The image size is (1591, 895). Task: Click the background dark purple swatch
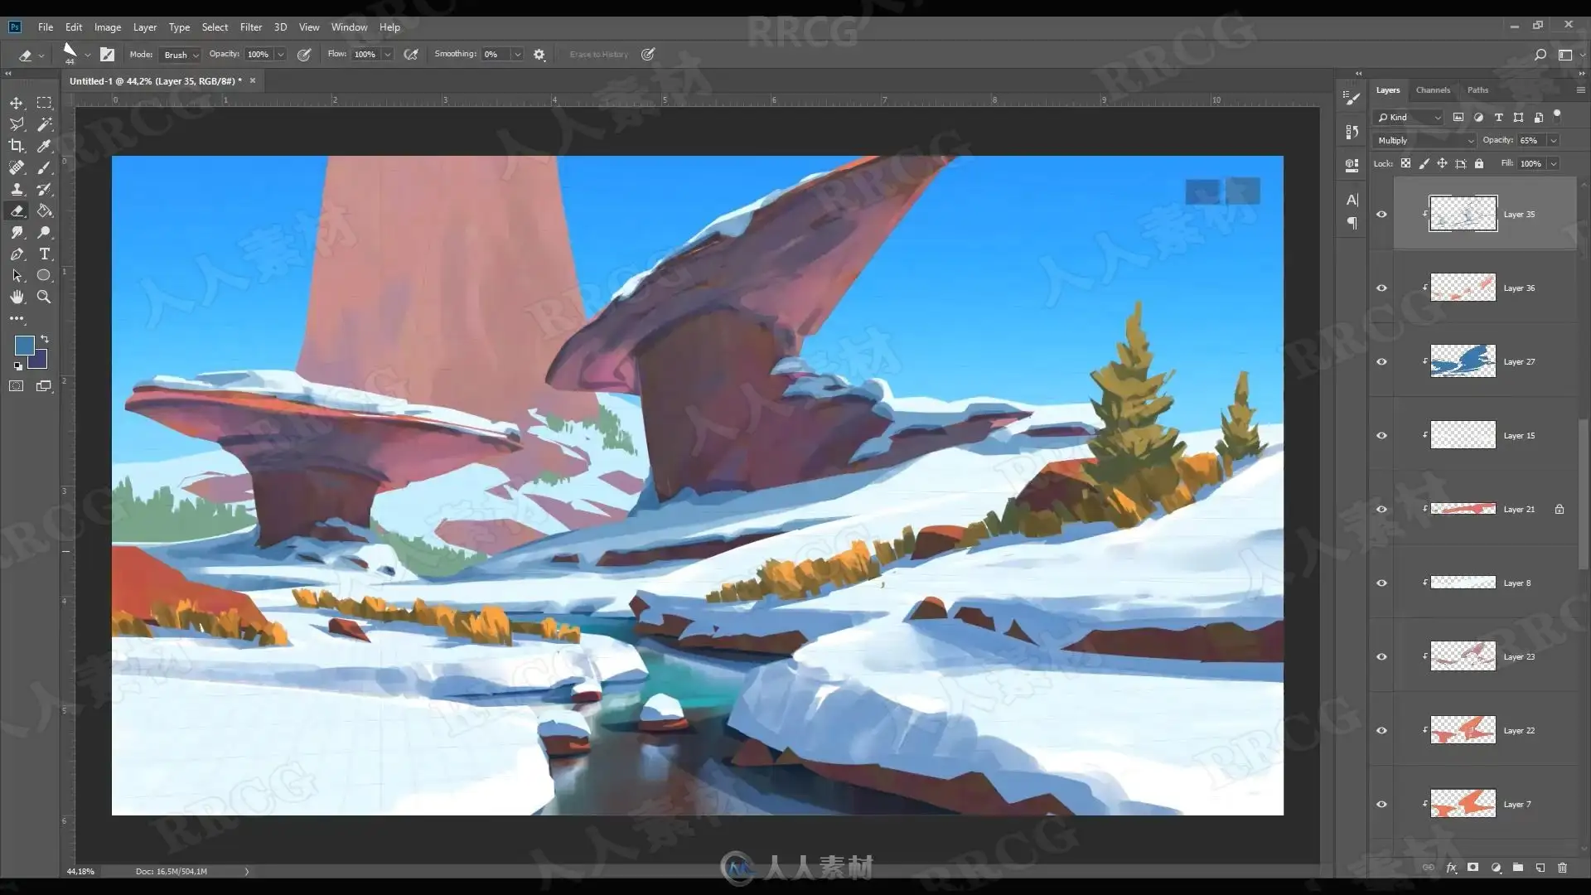pos(41,361)
